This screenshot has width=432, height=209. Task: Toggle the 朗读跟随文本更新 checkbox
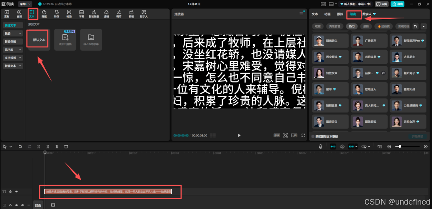coord(313,136)
